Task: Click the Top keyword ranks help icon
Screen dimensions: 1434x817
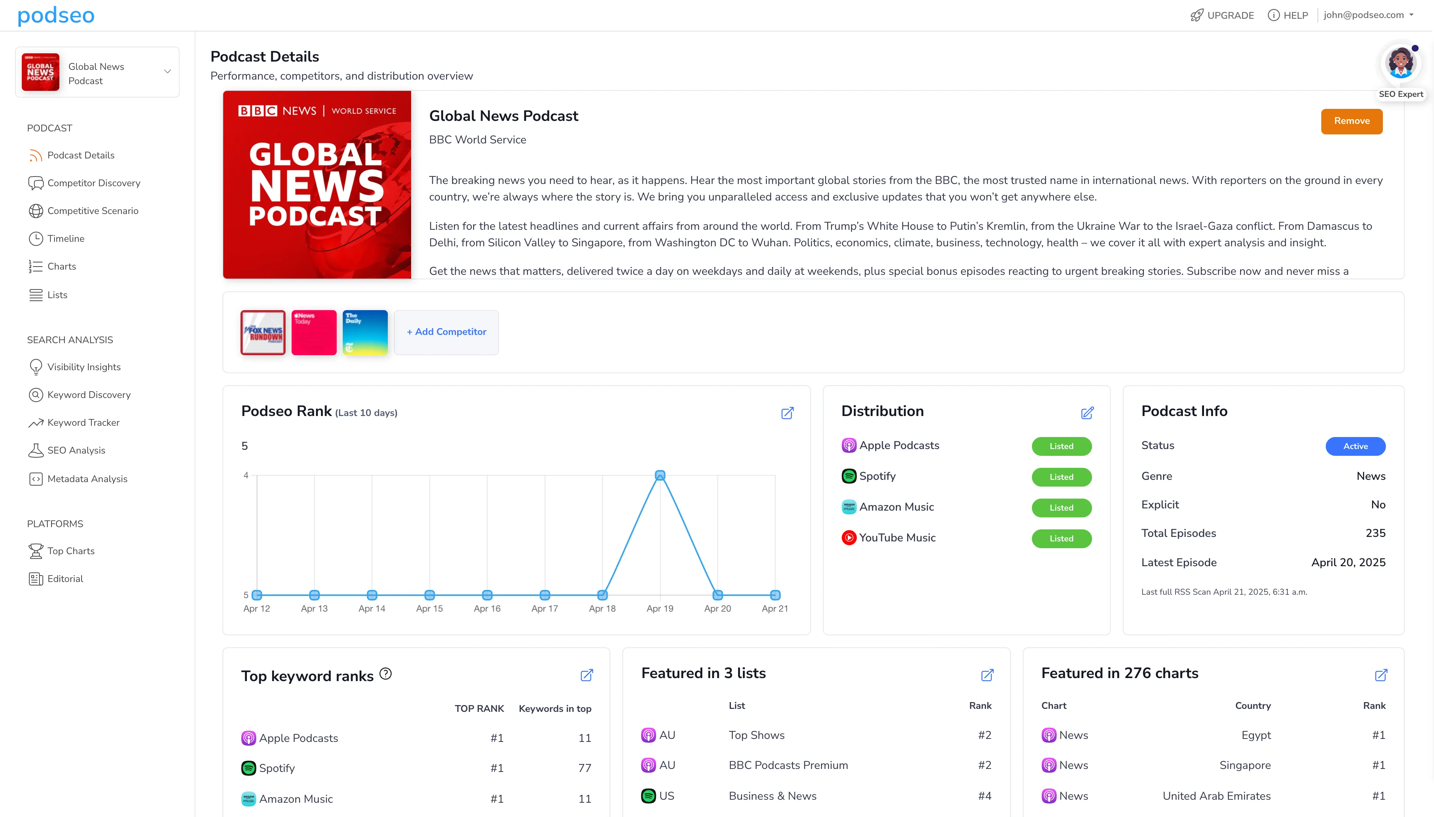Action: tap(386, 673)
